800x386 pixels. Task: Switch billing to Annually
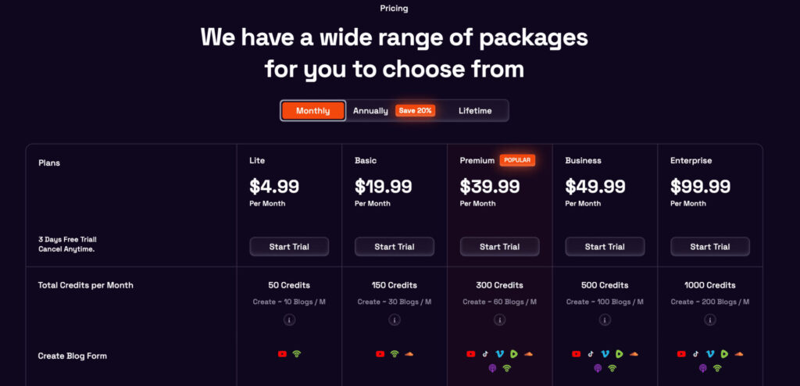point(370,111)
